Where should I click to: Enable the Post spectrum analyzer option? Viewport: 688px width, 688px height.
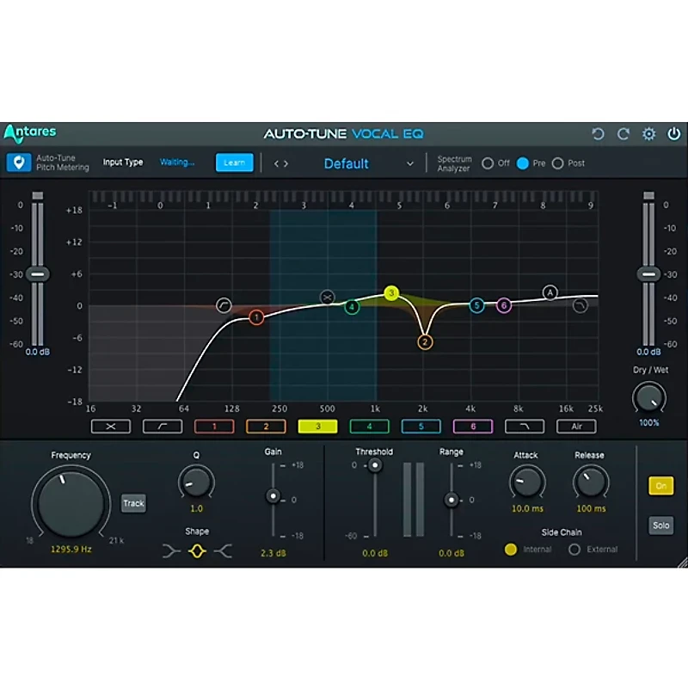pos(558,163)
